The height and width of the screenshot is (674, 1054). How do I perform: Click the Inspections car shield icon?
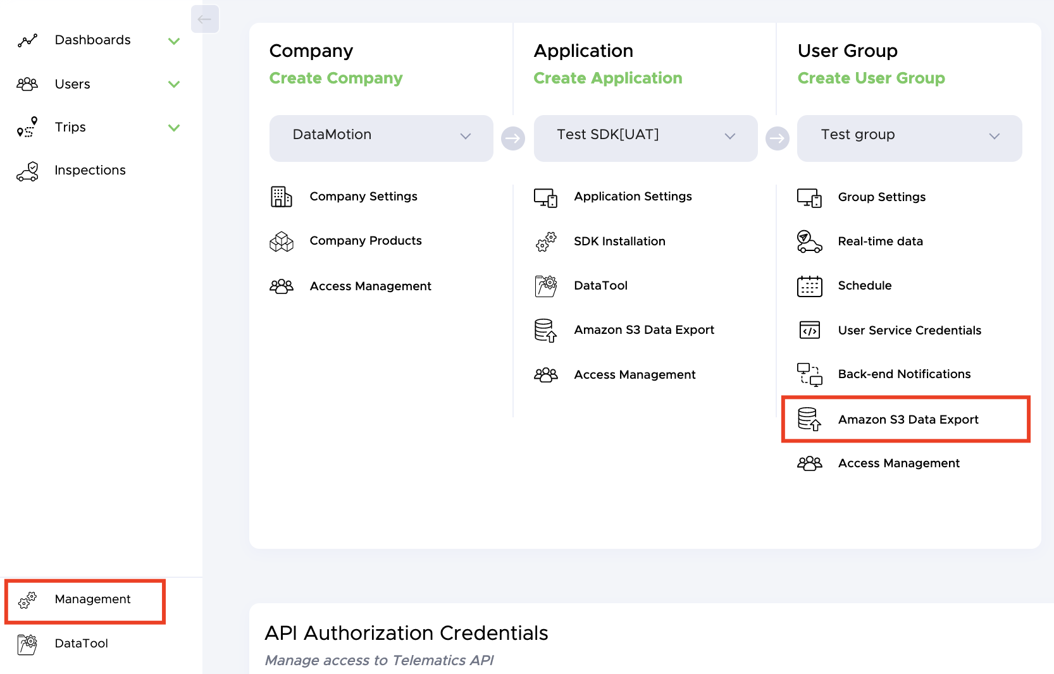point(27,171)
